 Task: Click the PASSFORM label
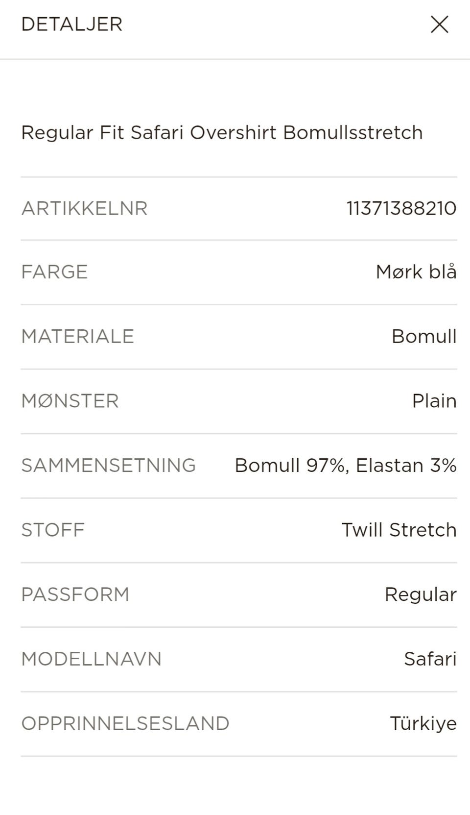75,594
